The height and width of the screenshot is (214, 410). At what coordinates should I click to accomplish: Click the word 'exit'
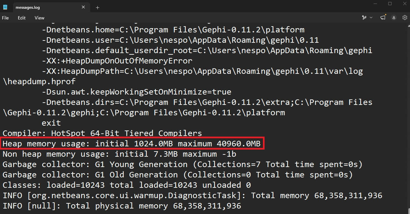(x=51, y=123)
